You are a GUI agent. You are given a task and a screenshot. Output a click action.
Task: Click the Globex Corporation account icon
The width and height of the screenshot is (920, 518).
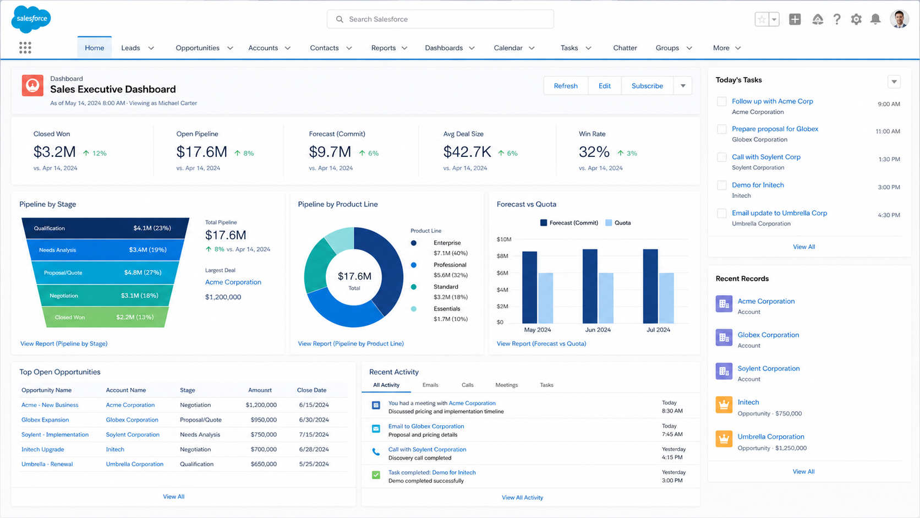pyautogui.click(x=724, y=337)
